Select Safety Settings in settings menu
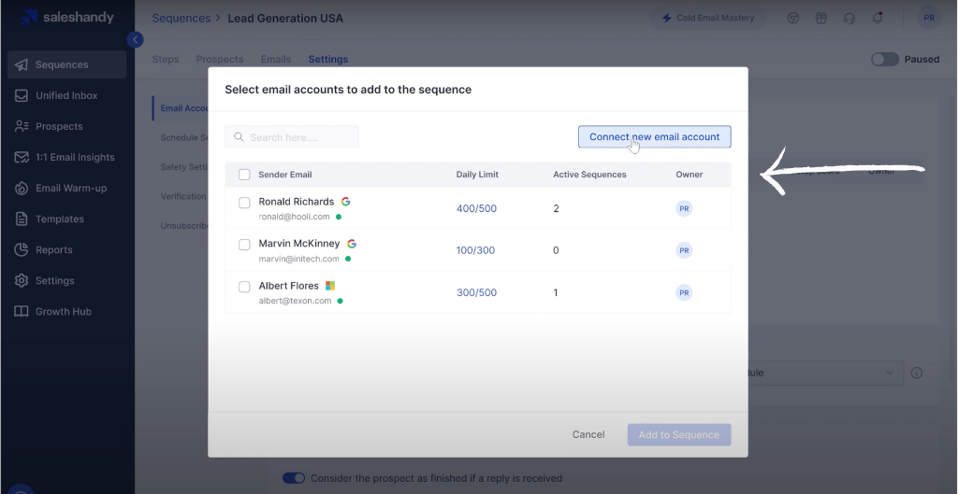The height and width of the screenshot is (494, 958). (183, 166)
